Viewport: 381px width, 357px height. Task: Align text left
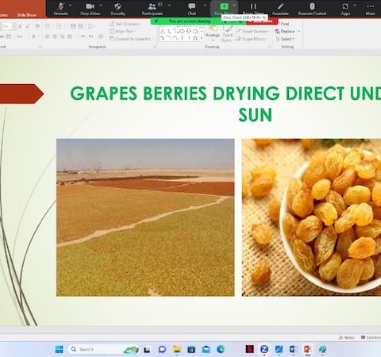pyautogui.click(x=48, y=36)
